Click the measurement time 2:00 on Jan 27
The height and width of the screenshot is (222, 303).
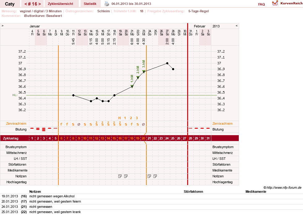coord(167,41)
